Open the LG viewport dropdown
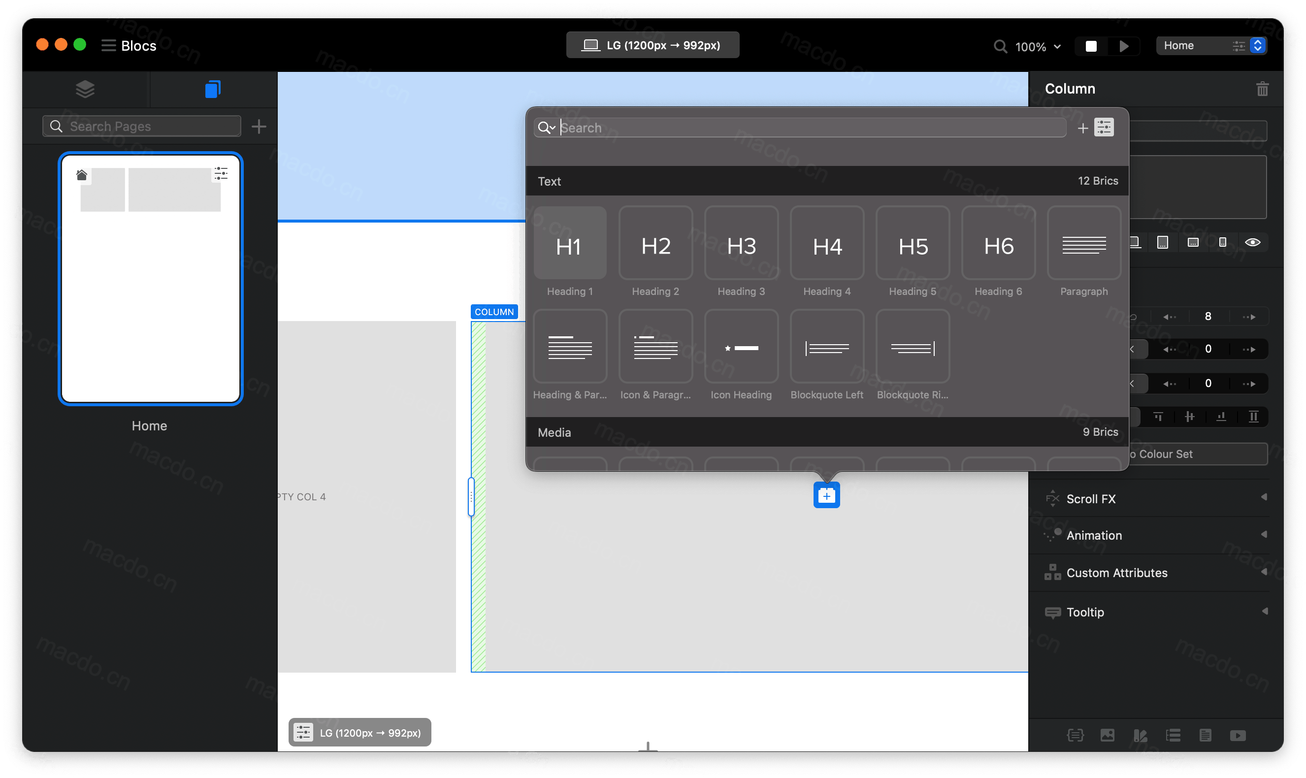1306x778 pixels. [649, 45]
